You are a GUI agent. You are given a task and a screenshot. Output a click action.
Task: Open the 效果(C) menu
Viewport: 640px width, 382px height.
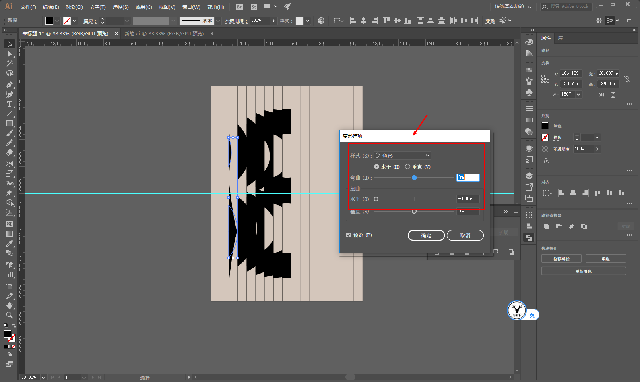coord(144,7)
